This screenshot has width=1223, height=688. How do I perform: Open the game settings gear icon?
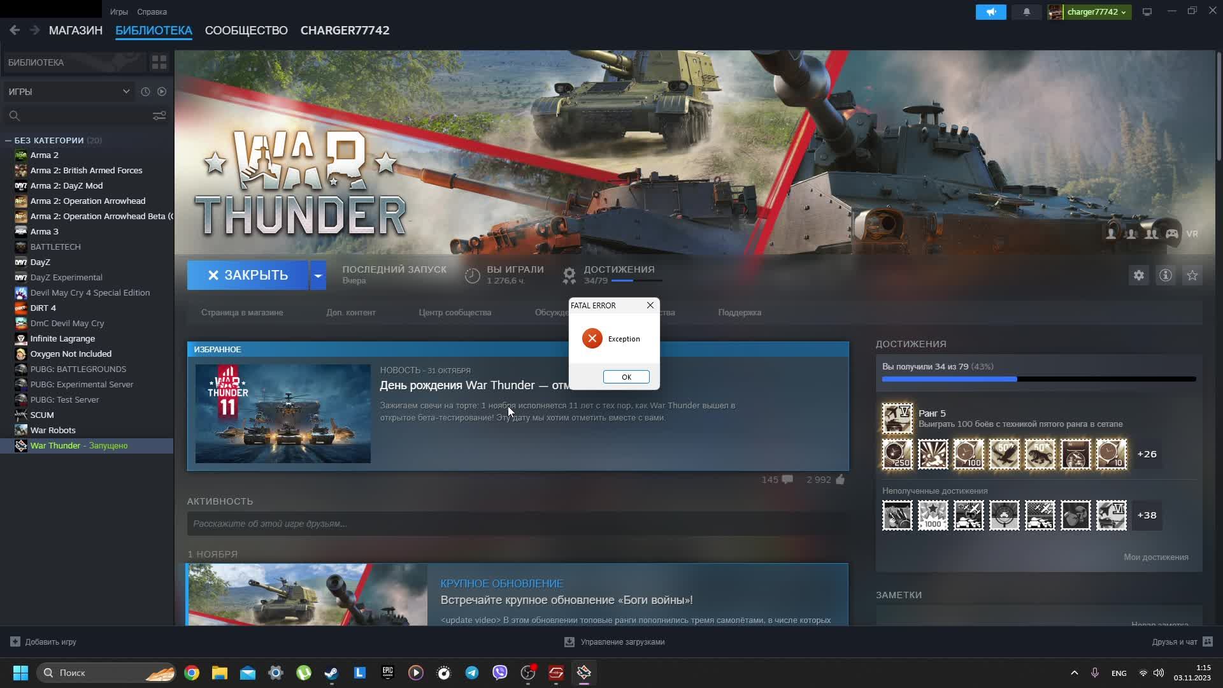tap(1138, 275)
